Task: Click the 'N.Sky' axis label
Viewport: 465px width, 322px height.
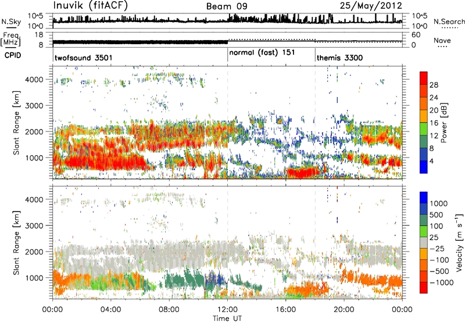Action: (11, 22)
